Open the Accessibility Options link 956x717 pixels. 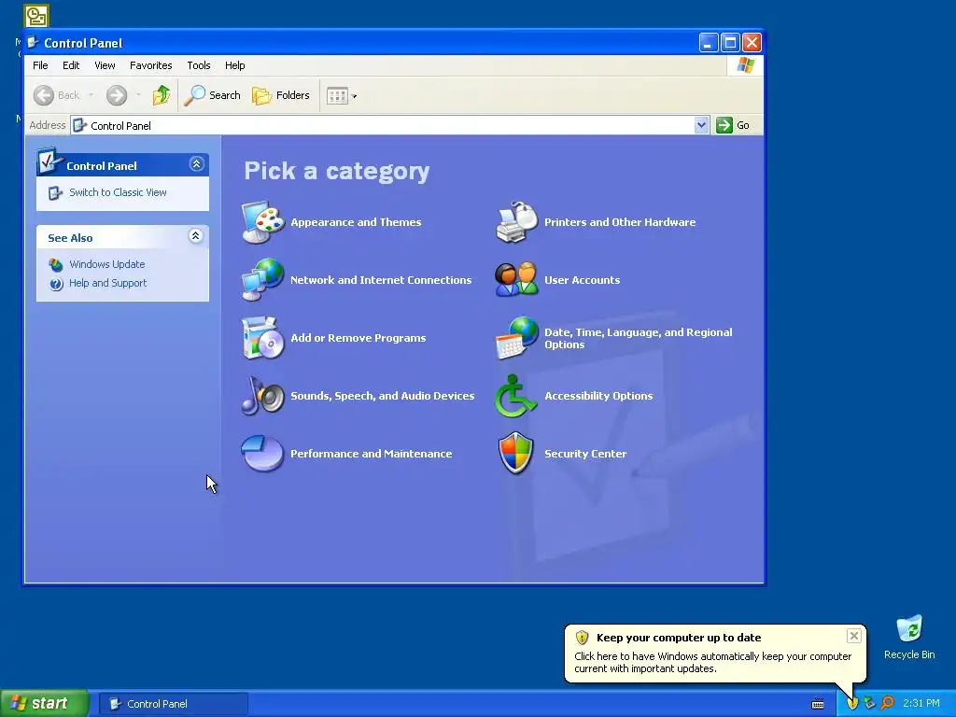pyautogui.click(x=598, y=396)
